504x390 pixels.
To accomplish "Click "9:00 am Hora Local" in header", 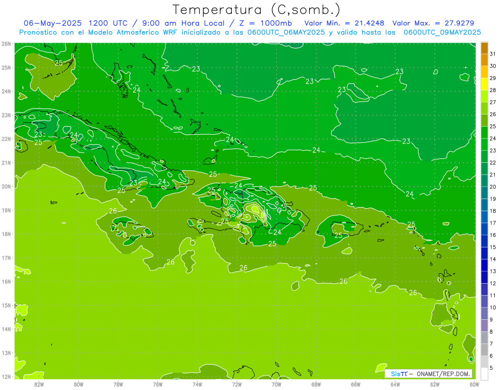I will 184,23.
